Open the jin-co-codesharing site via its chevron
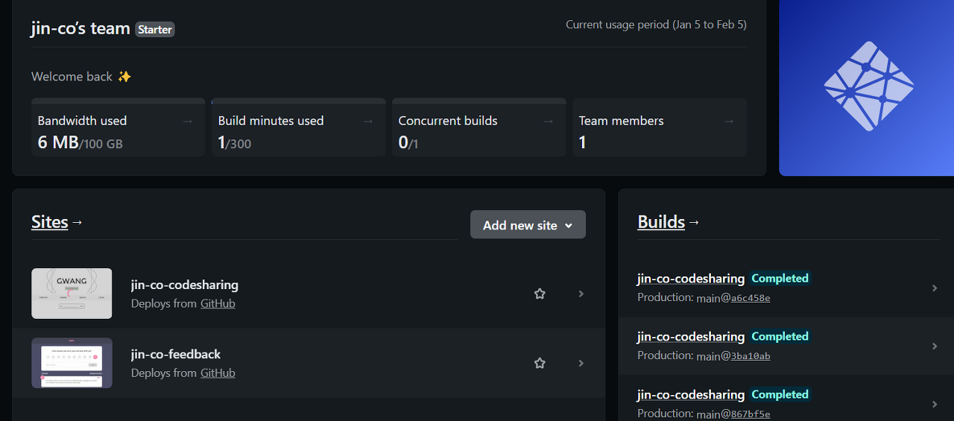Image resolution: width=954 pixels, height=421 pixels. click(x=581, y=294)
